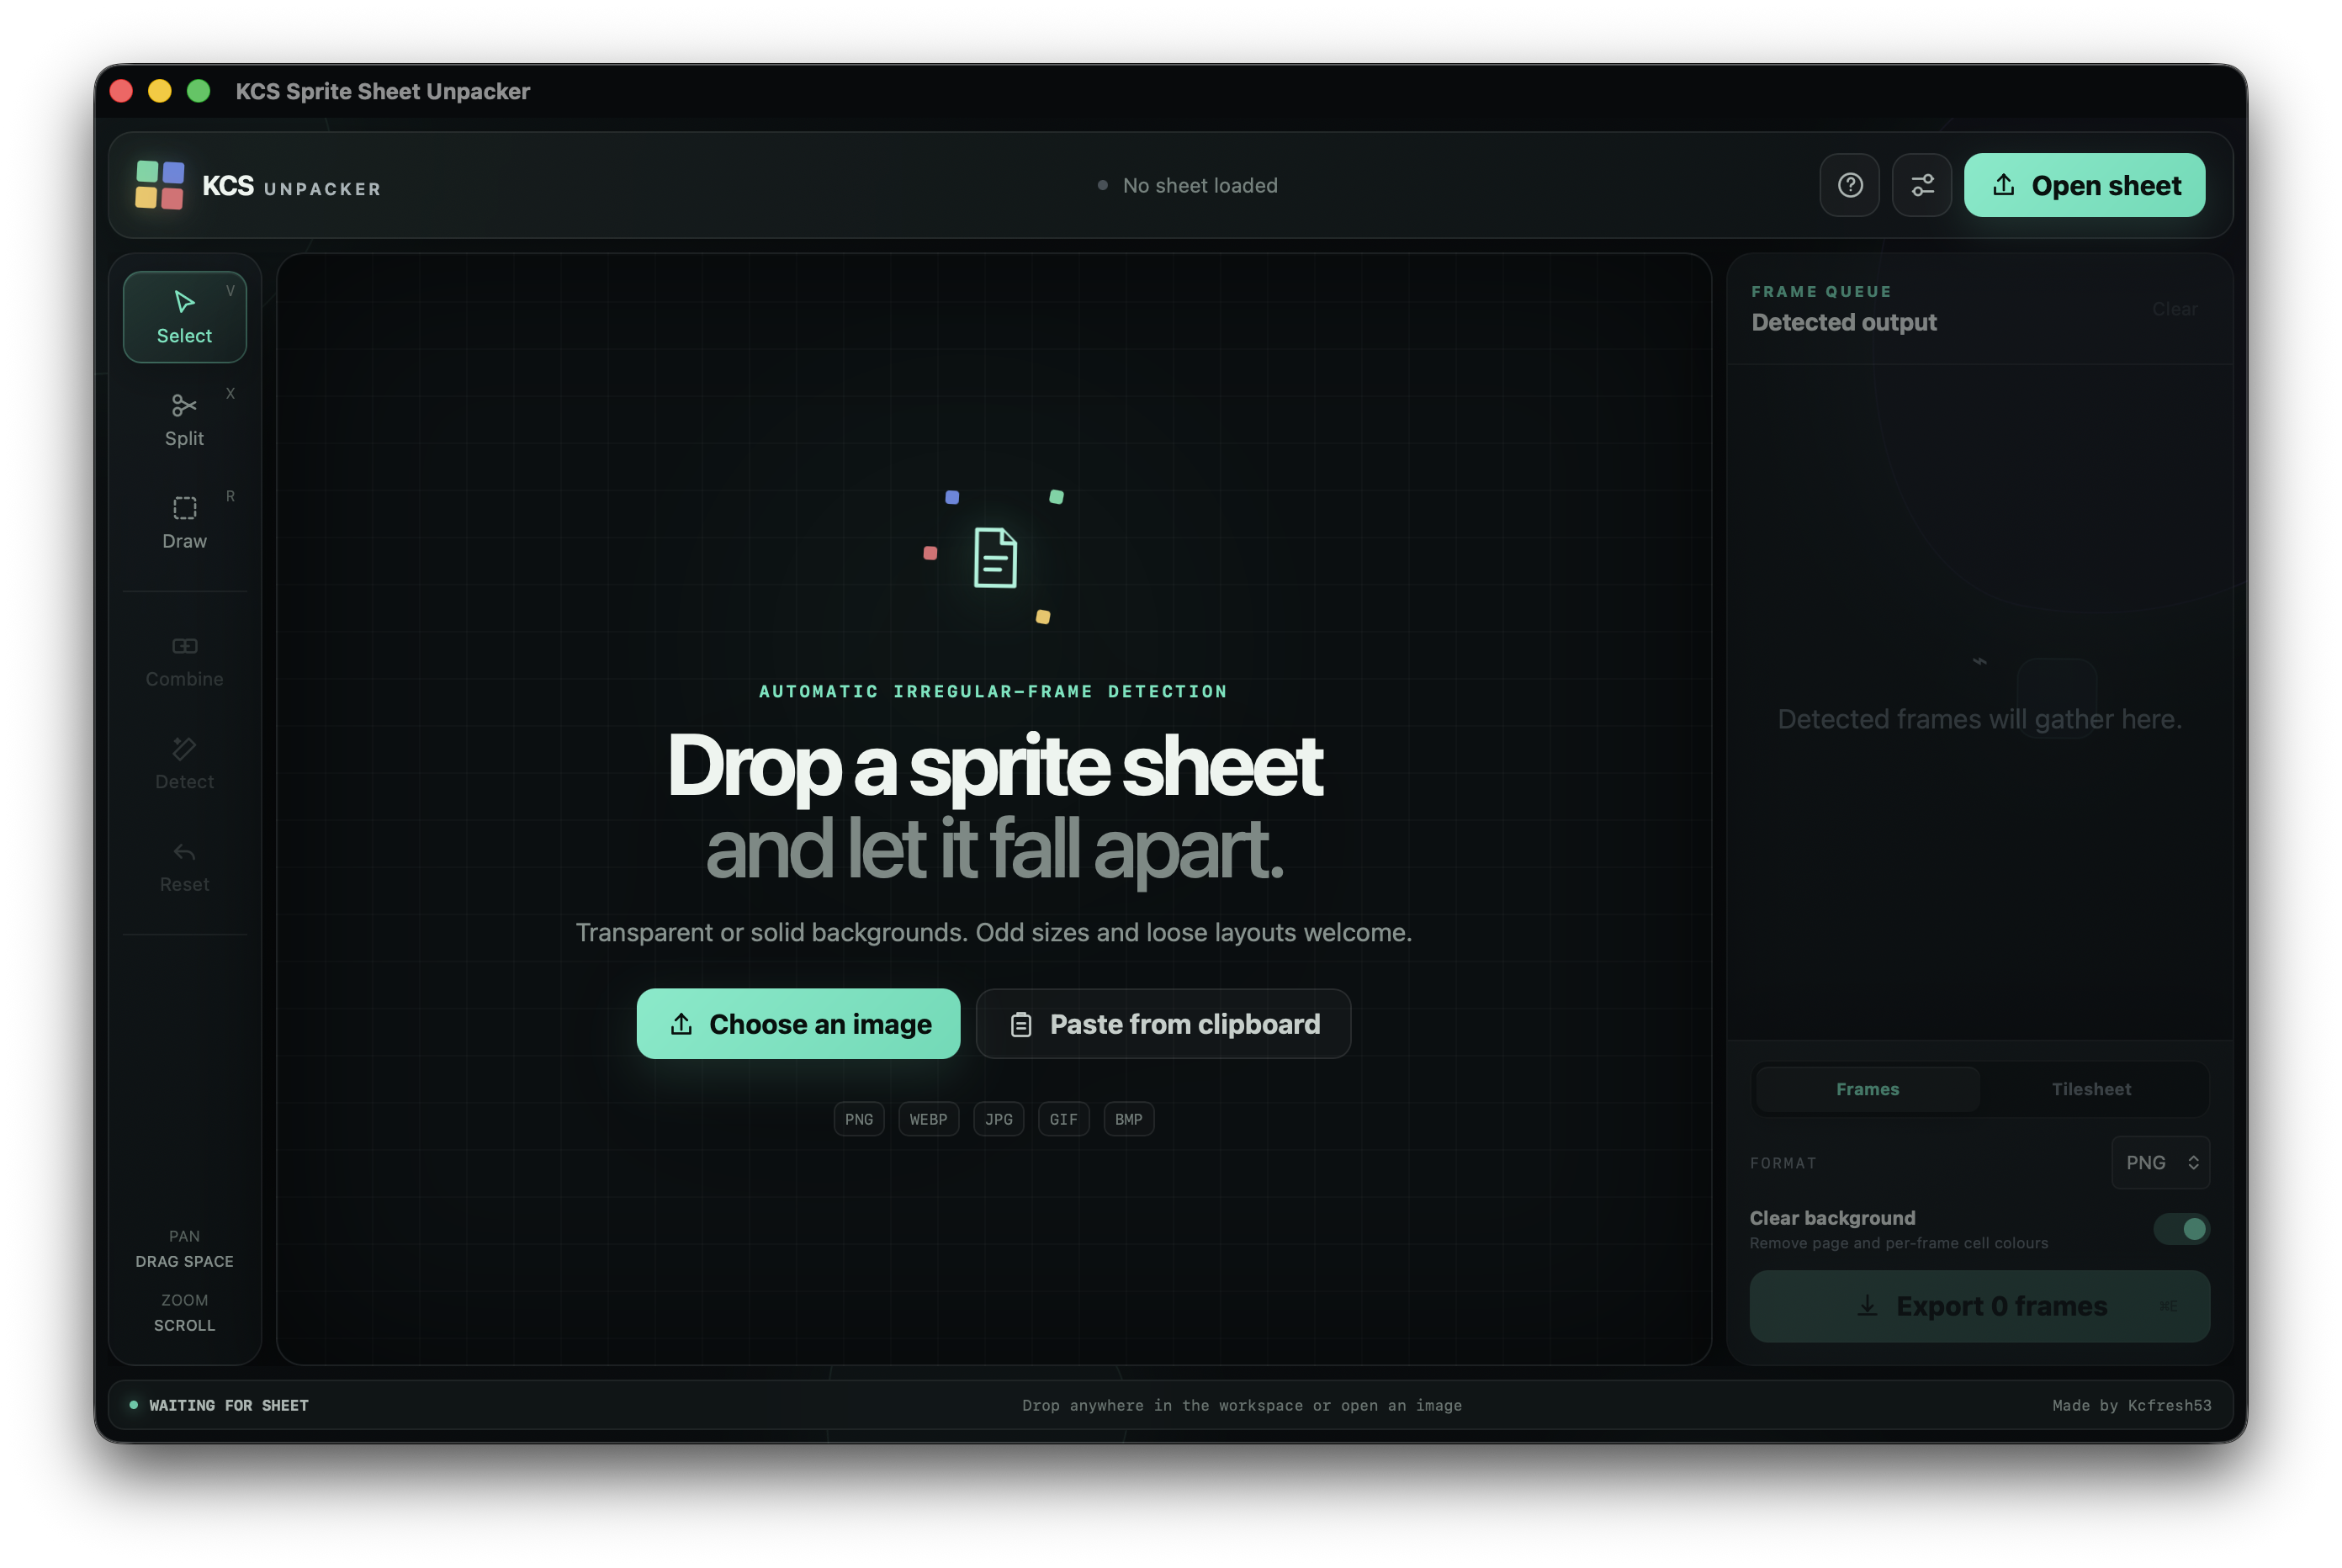Image resolution: width=2342 pixels, height=1568 pixels.
Task: Select the Select arrow tool
Action: click(x=185, y=317)
